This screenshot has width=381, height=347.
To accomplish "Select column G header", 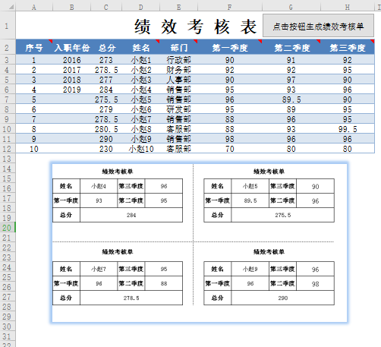I will [291, 8].
